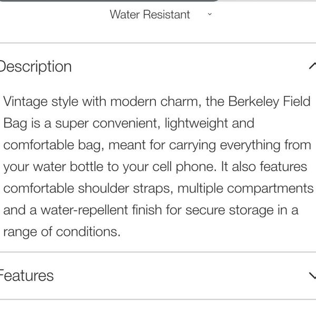Click the words 'Vintage style' opening the description

click(x=41, y=102)
